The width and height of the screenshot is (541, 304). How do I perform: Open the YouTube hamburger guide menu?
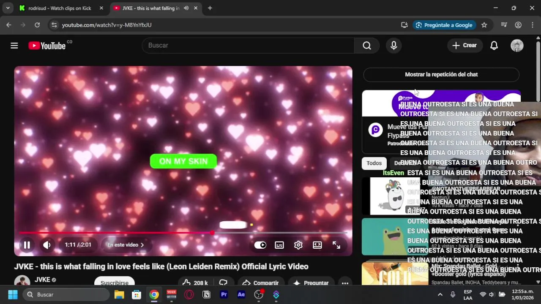click(x=14, y=46)
